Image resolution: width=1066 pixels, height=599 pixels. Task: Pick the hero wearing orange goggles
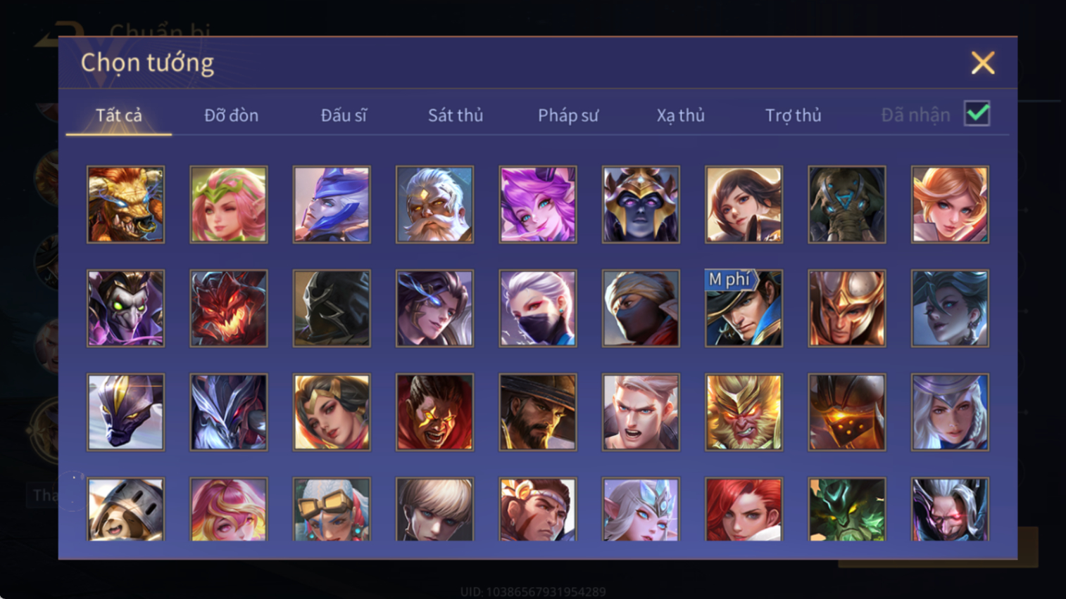point(332,509)
